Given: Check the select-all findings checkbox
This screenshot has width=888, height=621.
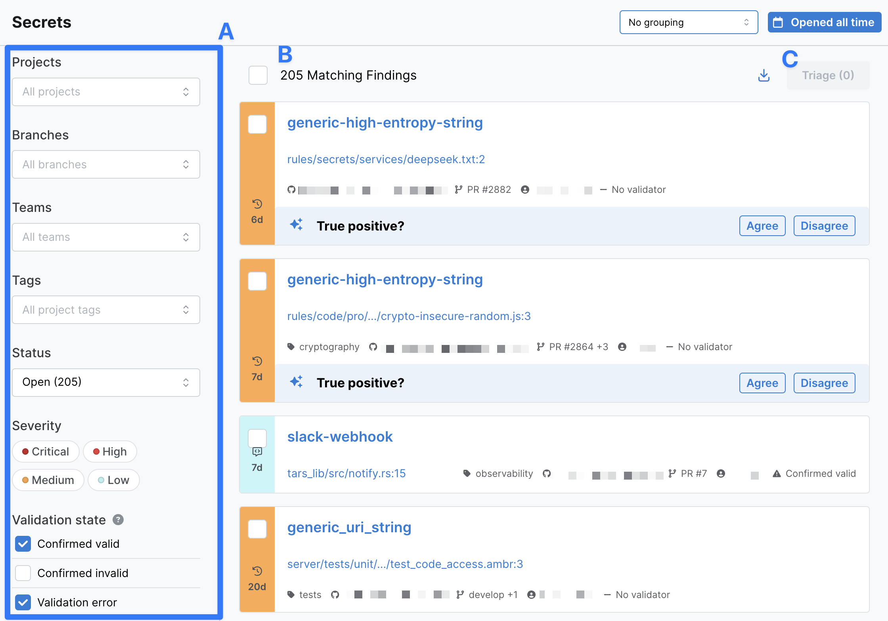Looking at the screenshot, I should [x=258, y=75].
